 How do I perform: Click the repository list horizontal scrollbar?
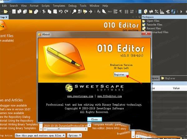pyautogui.click(x=65, y=129)
